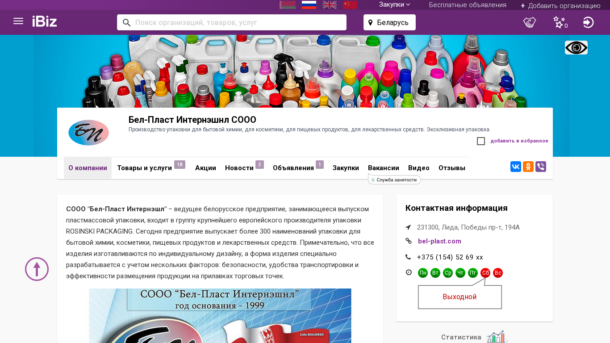
Task: Click the website link chain icon
Action: pos(408,241)
